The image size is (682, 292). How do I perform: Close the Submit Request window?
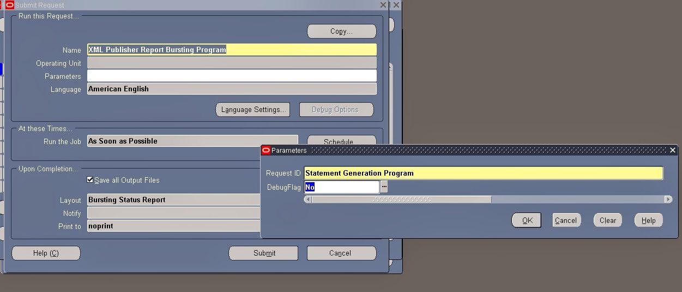click(x=383, y=5)
